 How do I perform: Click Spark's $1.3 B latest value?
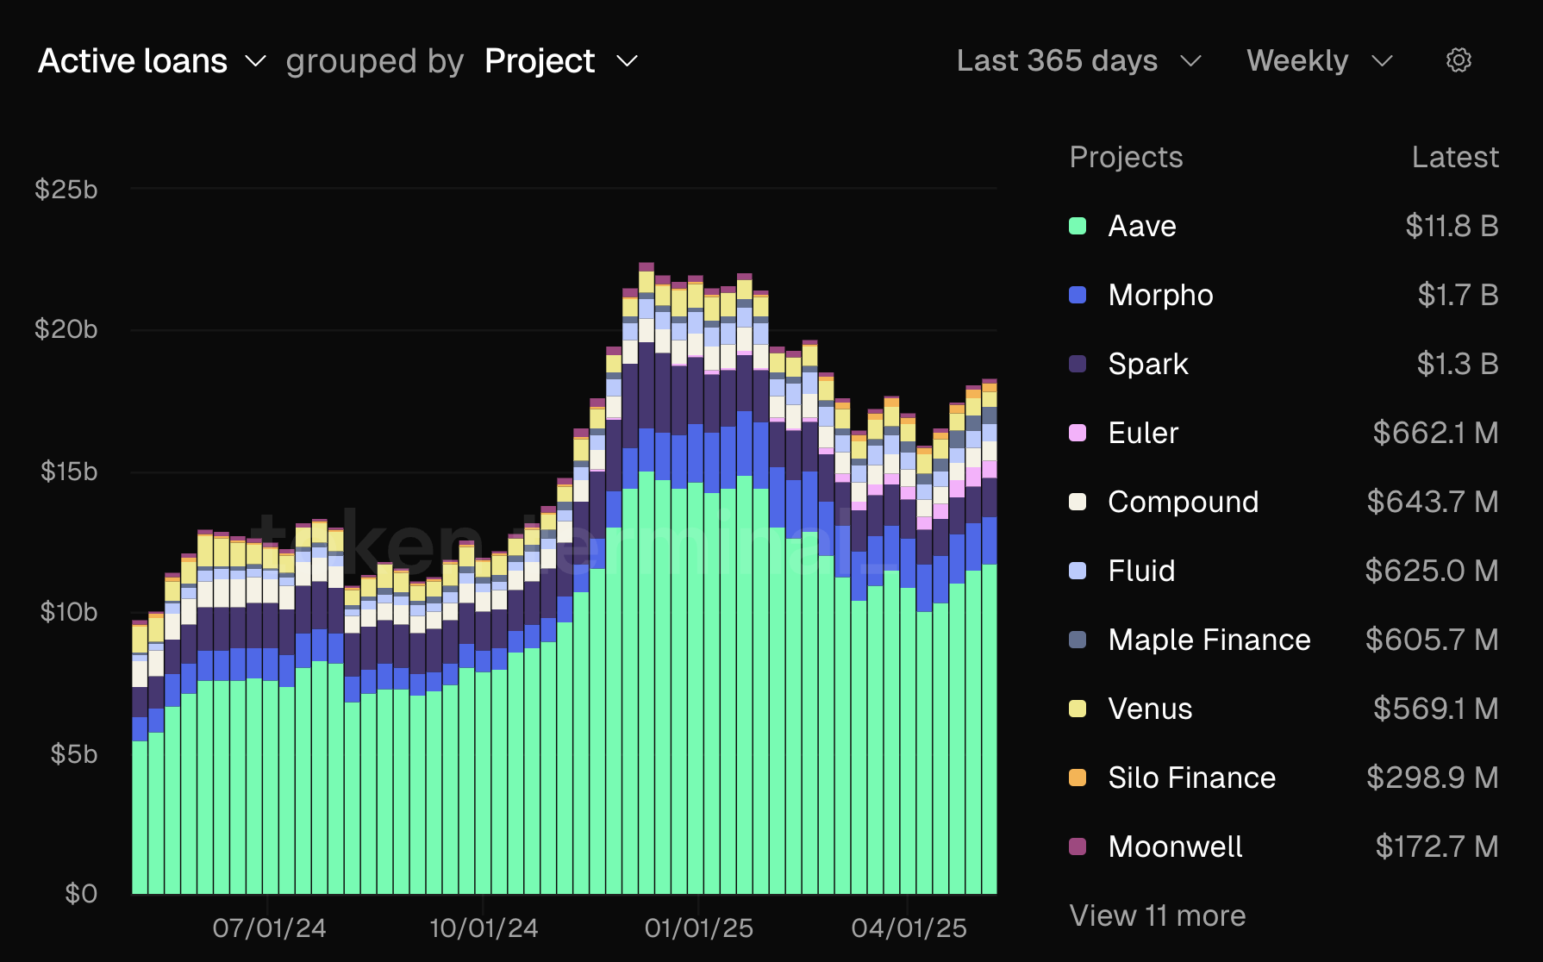click(x=1458, y=364)
